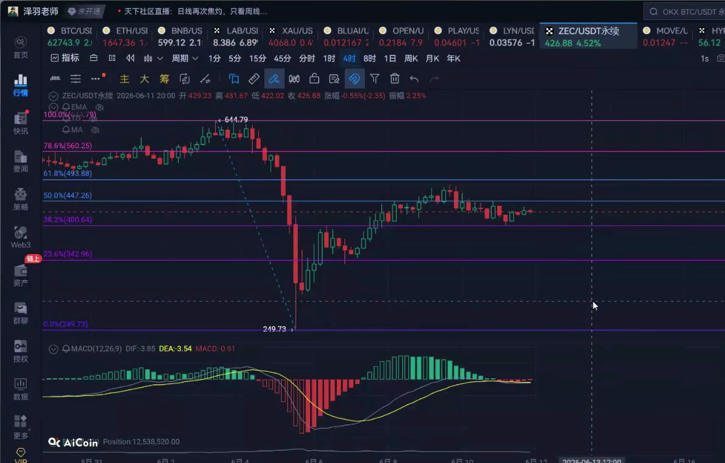Toggle the magnet snap tool
Viewport: 725px width, 463px height.
[x=354, y=79]
